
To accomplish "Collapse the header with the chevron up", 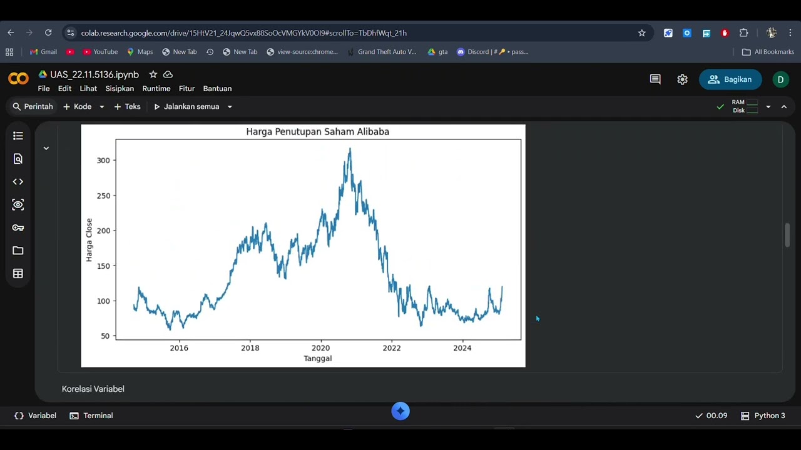I will point(783,107).
